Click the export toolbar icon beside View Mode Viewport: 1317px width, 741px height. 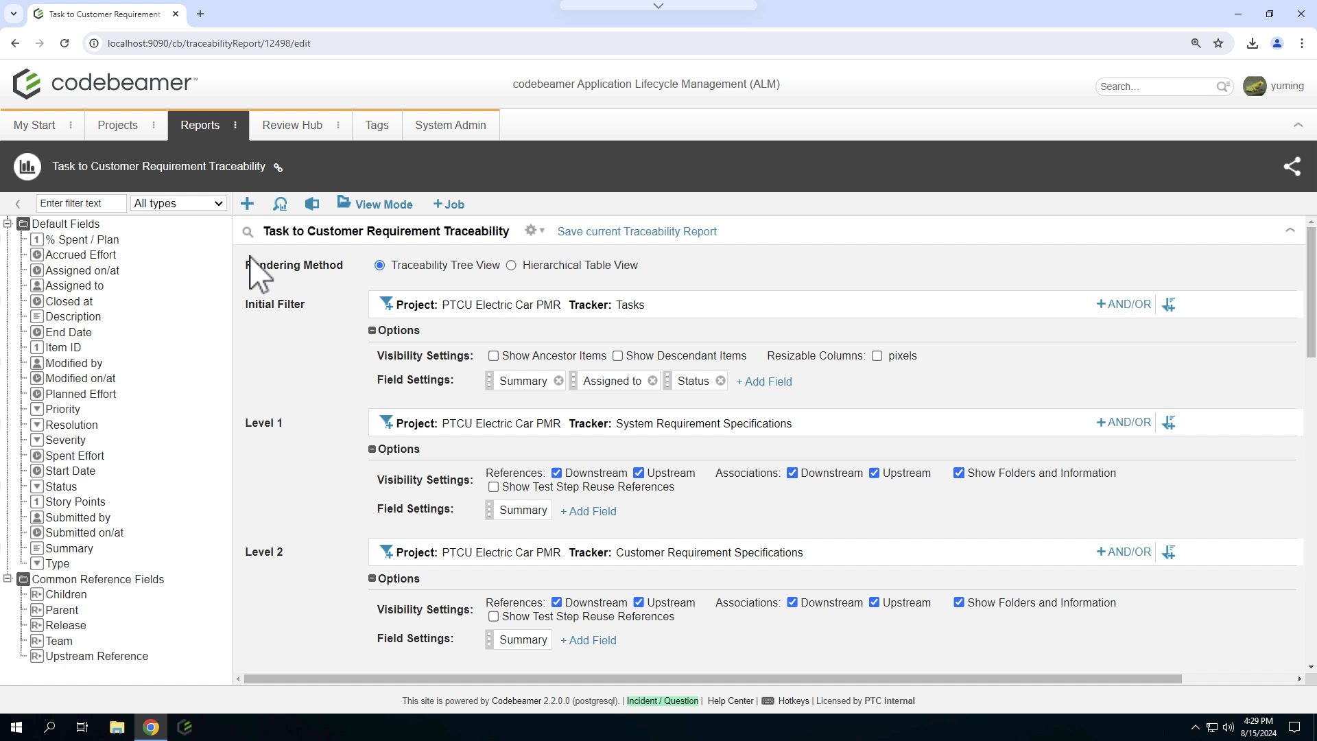point(312,204)
